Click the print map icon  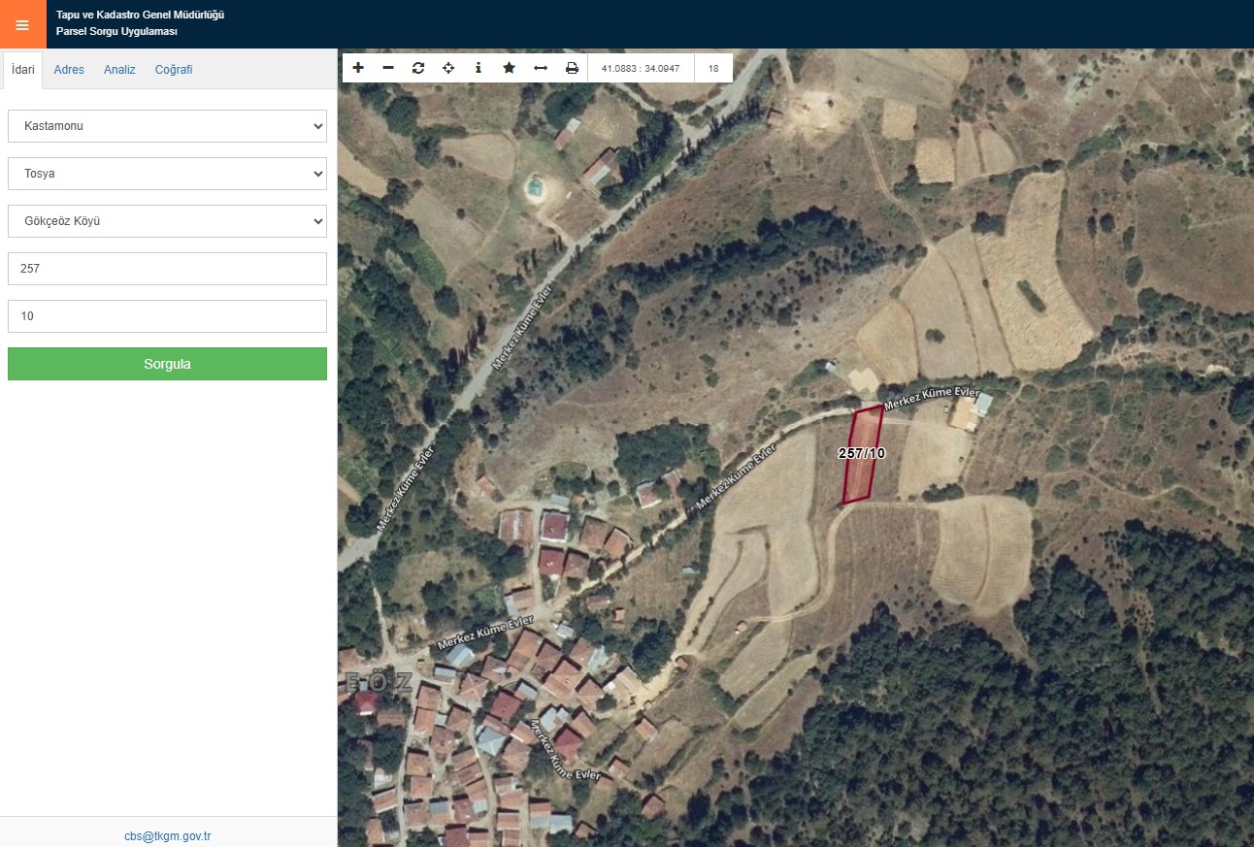click(572, 68)
